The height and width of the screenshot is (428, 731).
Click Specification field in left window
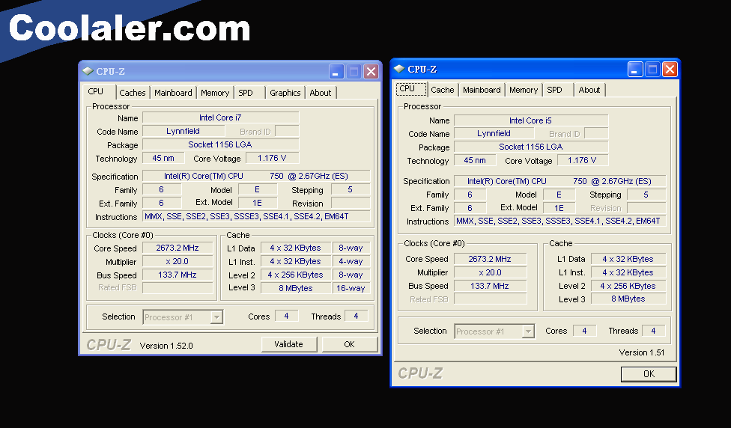point(256,176)
